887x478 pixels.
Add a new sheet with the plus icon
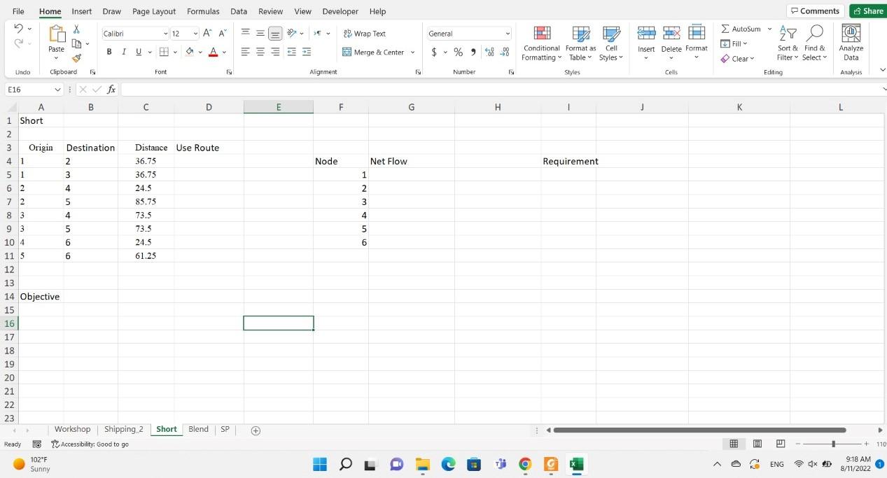pyautogui.click(x=256, y=430)
